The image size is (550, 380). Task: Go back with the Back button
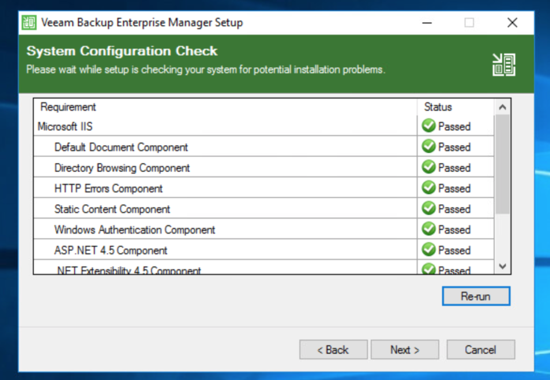(333, 349)
